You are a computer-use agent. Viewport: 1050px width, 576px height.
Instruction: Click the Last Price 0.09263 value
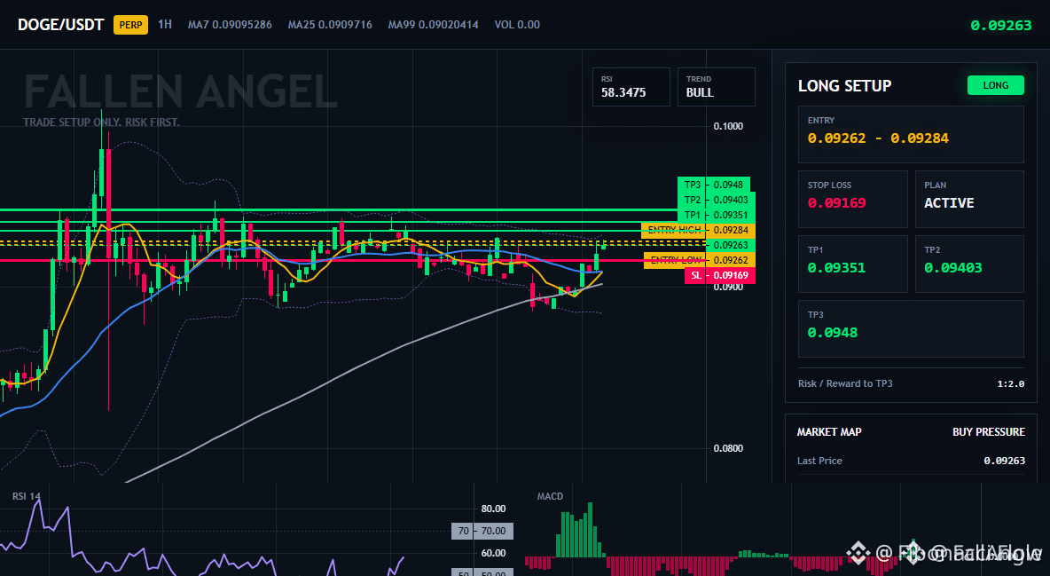point(1004,461)
